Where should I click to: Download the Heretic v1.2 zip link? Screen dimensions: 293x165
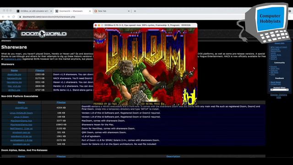(x=14, y=86)
